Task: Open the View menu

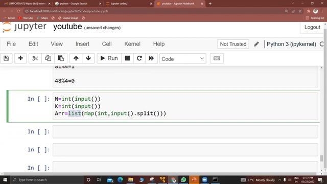Action: 57,44
